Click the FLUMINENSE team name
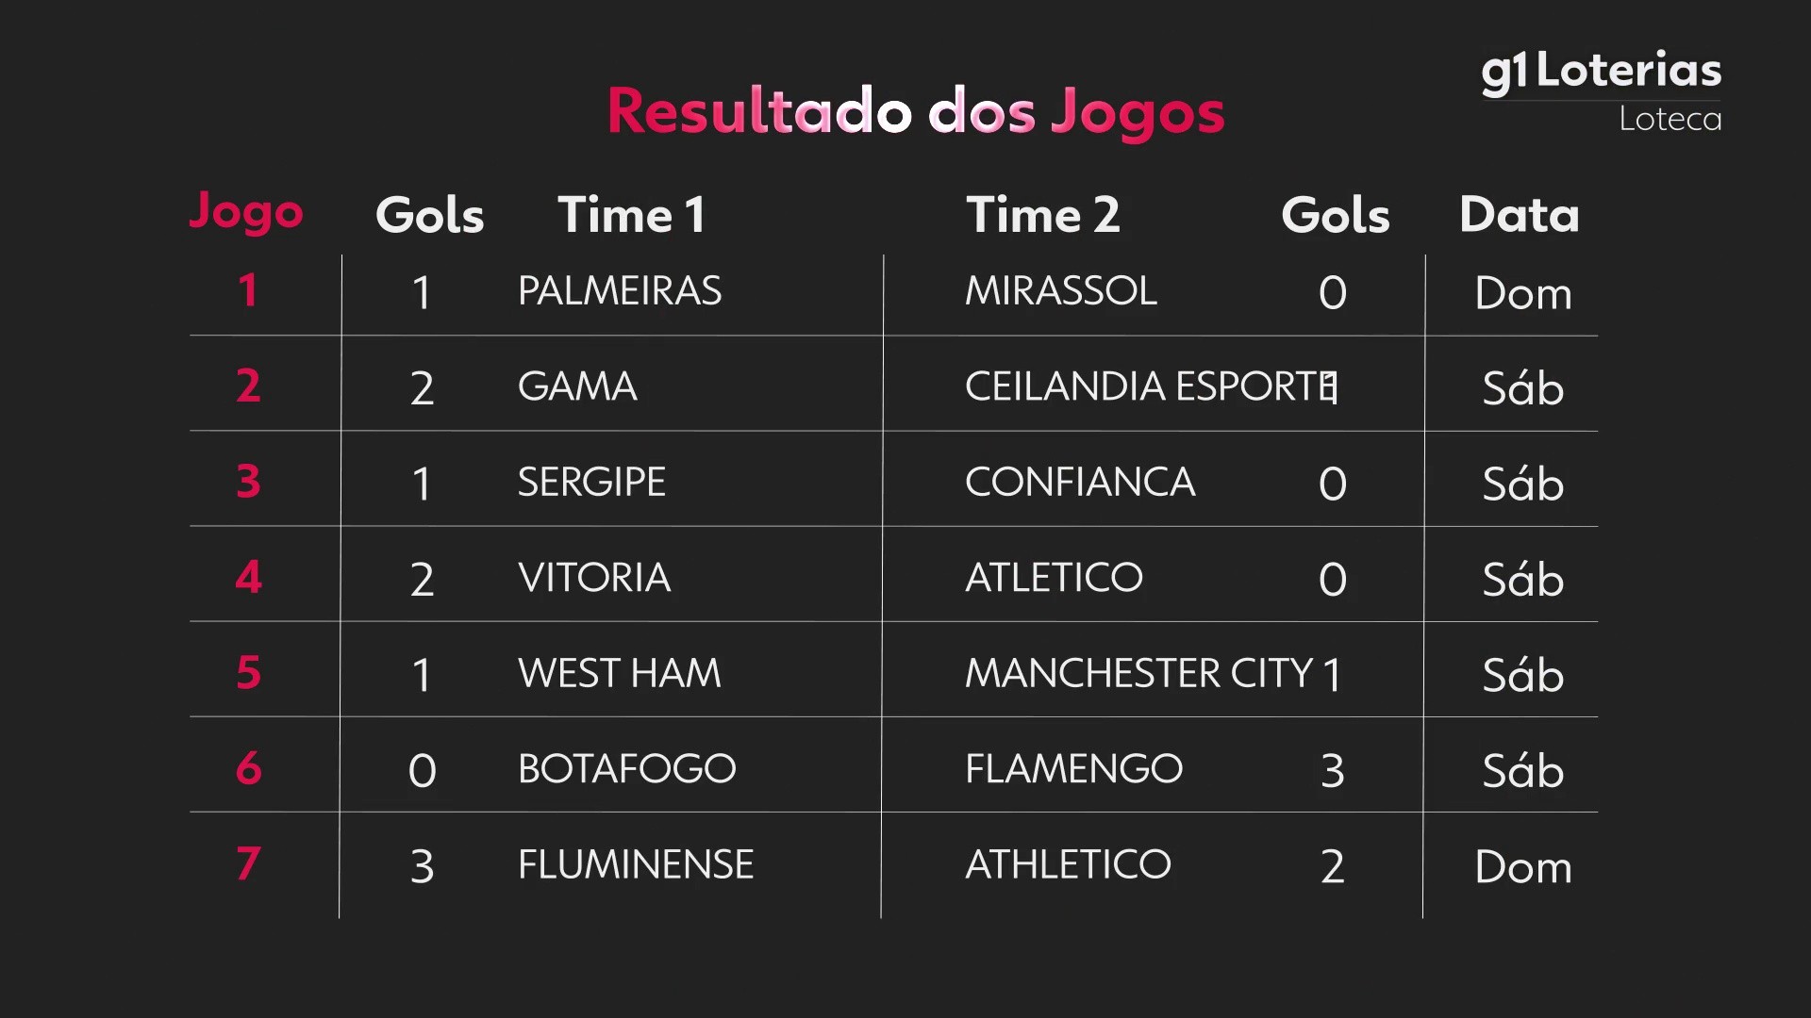The image size is (1811, 1018). tap(636, 864)
